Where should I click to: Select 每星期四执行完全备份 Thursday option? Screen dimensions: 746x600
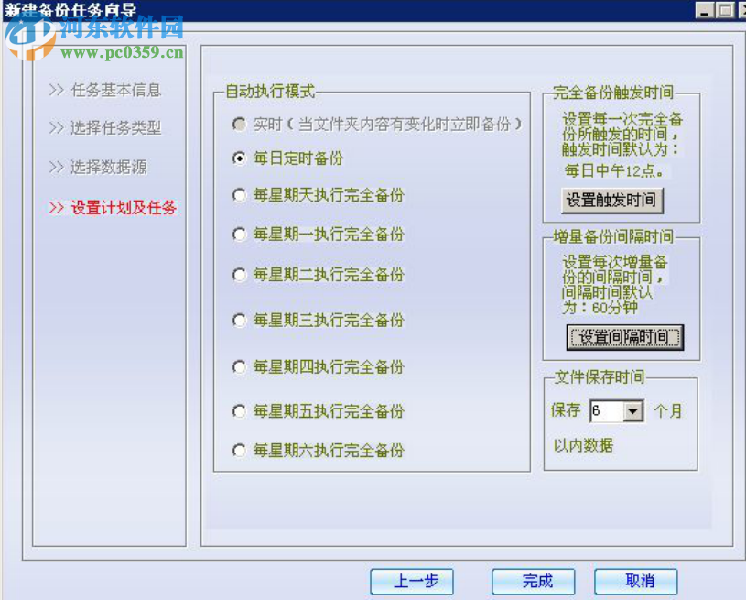click(239, 366)
